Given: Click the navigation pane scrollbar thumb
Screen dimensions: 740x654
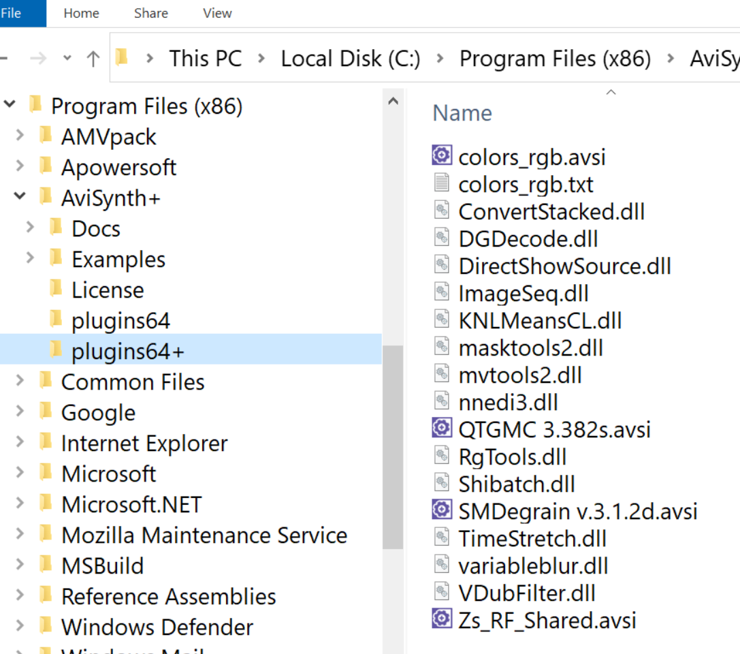Looking at the screenshot, I should [393, 447].
